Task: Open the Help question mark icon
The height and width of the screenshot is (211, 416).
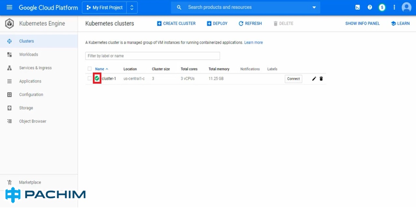Action: [x=370, y=7]
